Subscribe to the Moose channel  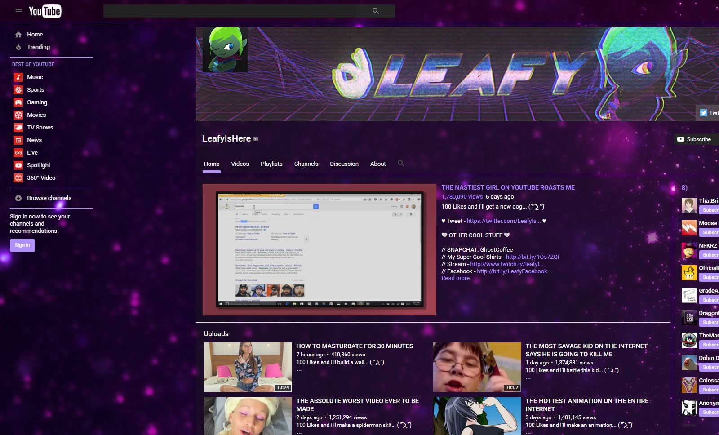tap(709, 232)
